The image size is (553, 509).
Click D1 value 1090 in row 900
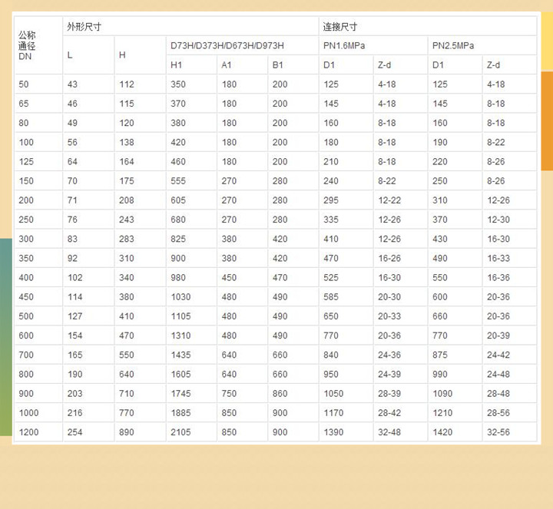click(442, 393)
